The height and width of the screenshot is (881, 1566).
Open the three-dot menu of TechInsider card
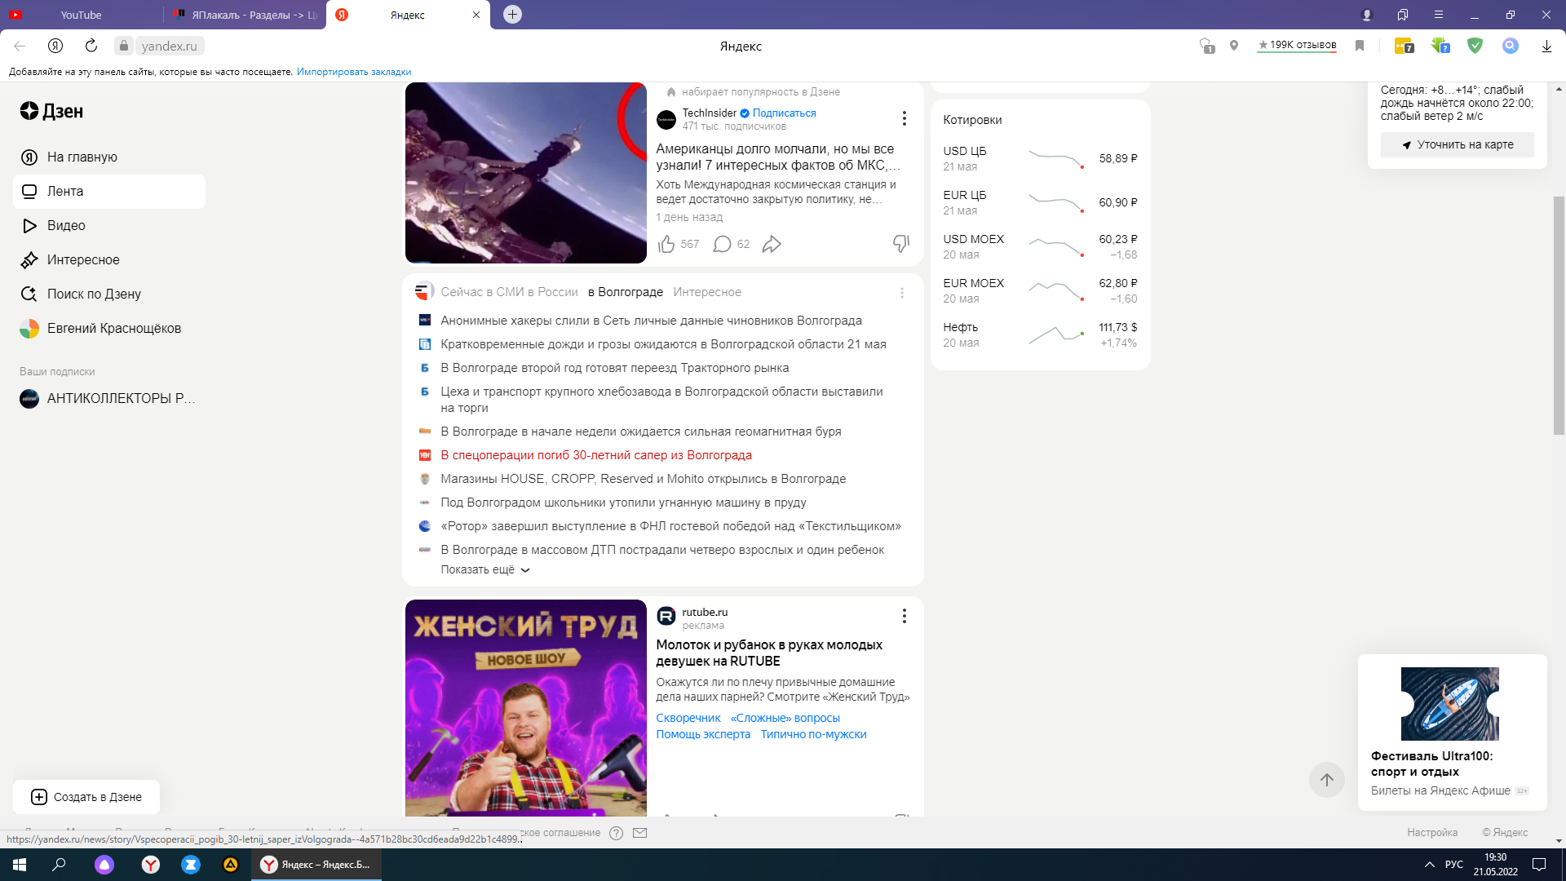904,119
